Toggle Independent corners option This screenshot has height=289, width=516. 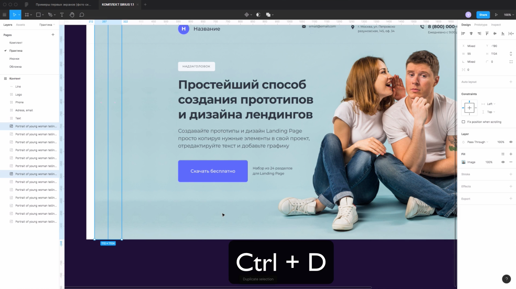tap(511, 62)
